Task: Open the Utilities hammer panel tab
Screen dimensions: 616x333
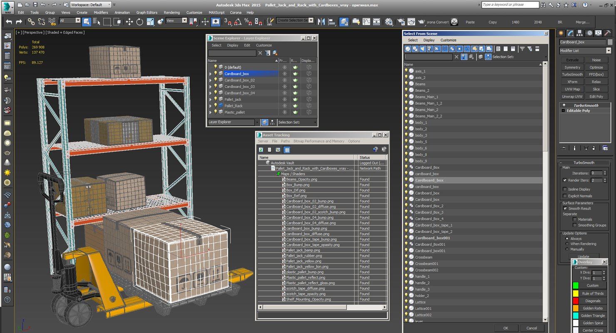Action: (608, 33)
